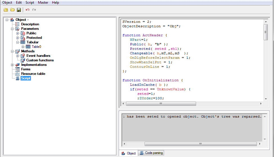Screen dimensions: 274x157
Task: Collapse the Tabular node
Action: 18,42
